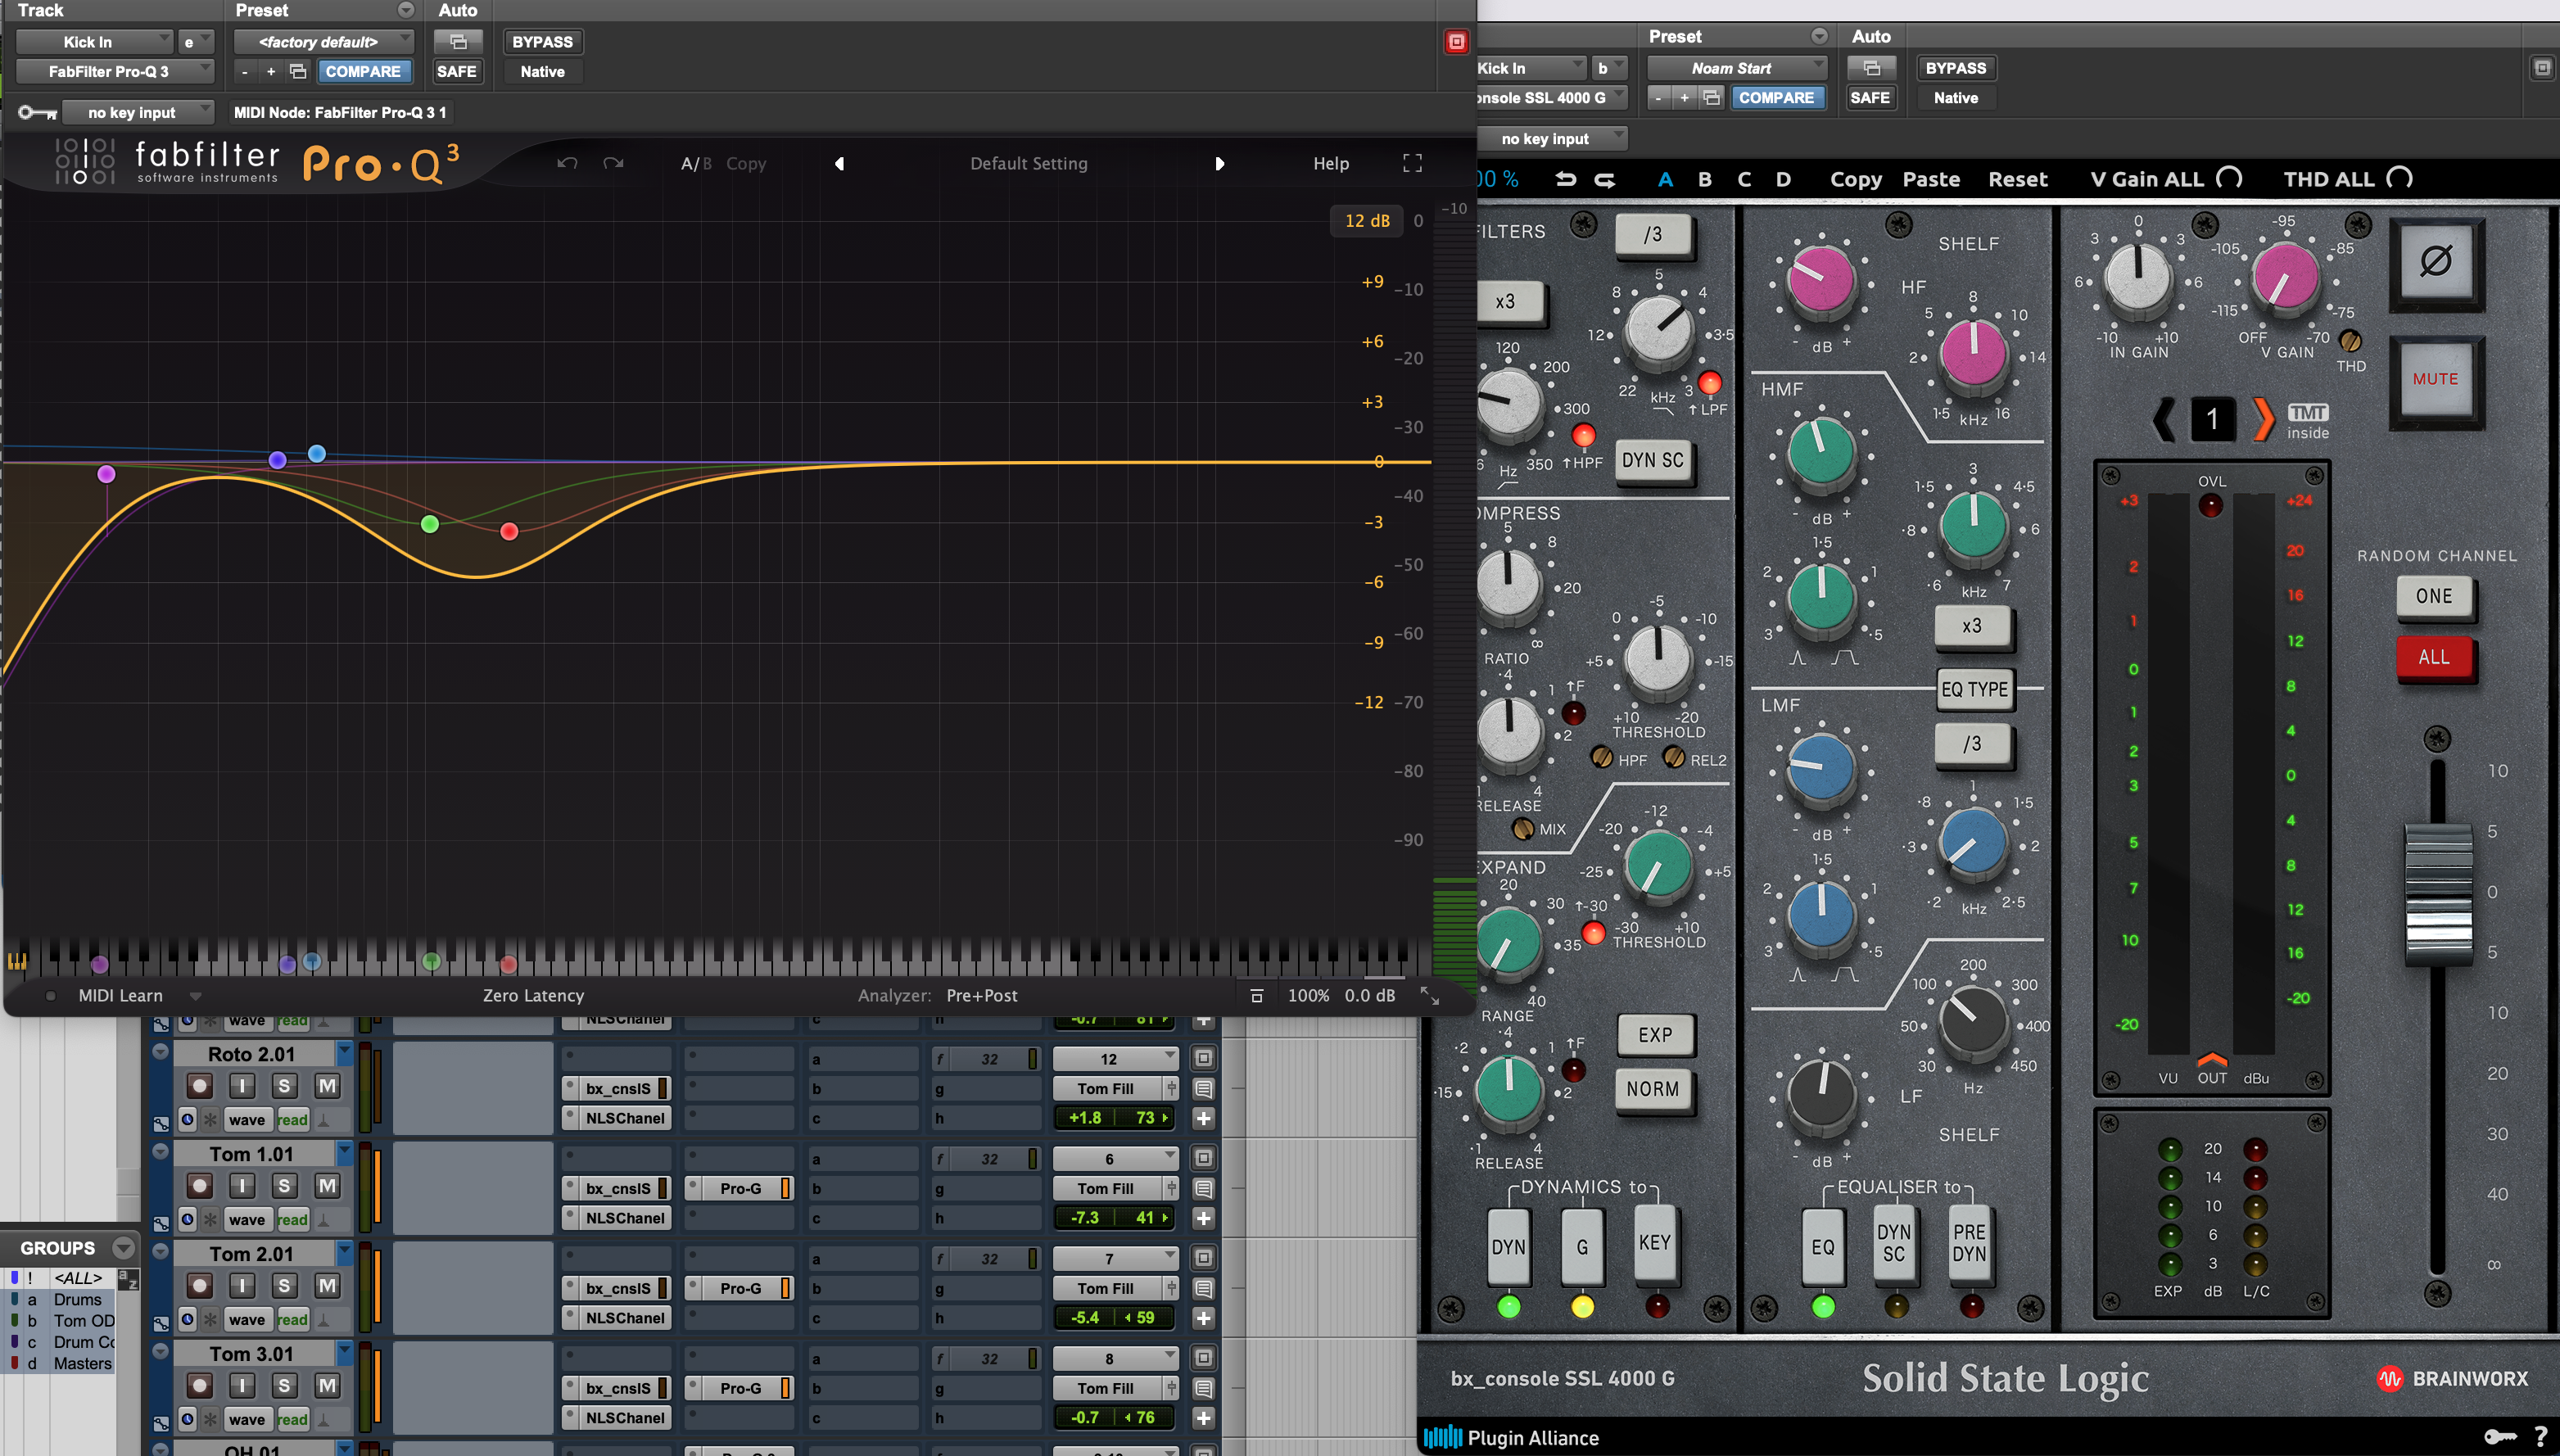Record-enable the Tom 1.01 track
The height and width of the screenshot is (1456, 2560).
pyautogui.click(x=200, y=1186)
